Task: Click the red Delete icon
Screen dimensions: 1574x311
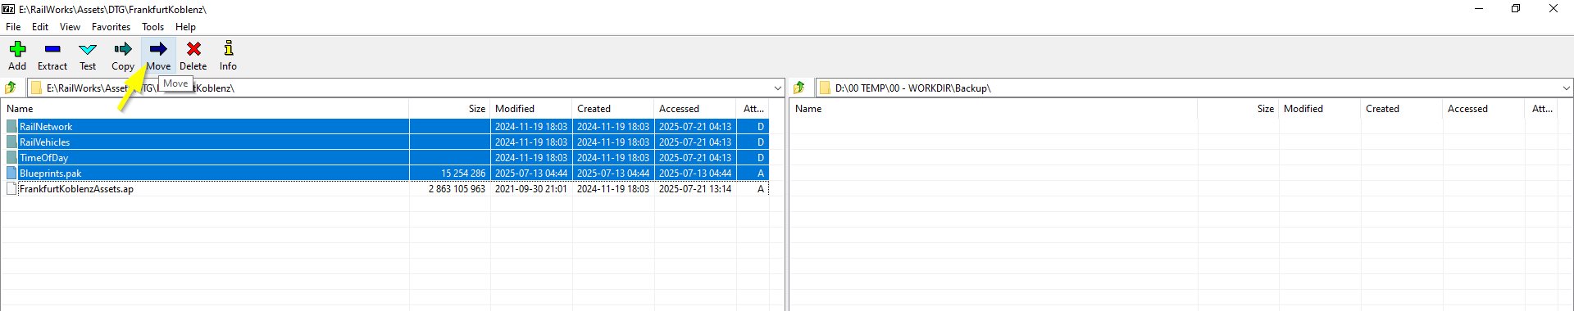Action: [x=193, y=50]
